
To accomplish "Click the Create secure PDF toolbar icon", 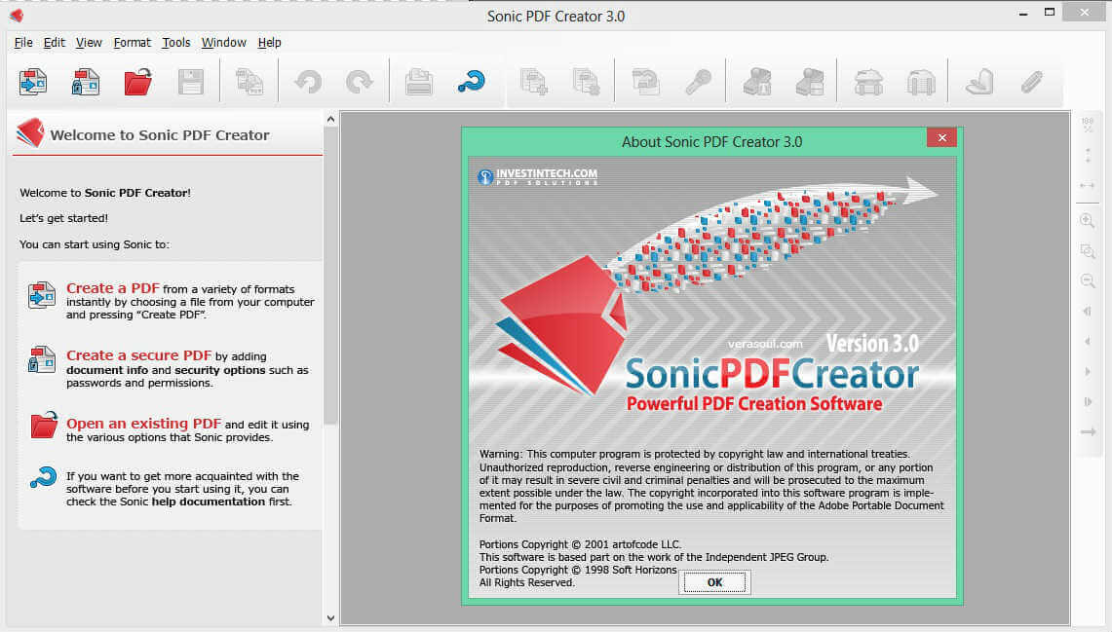I will 86,82.
